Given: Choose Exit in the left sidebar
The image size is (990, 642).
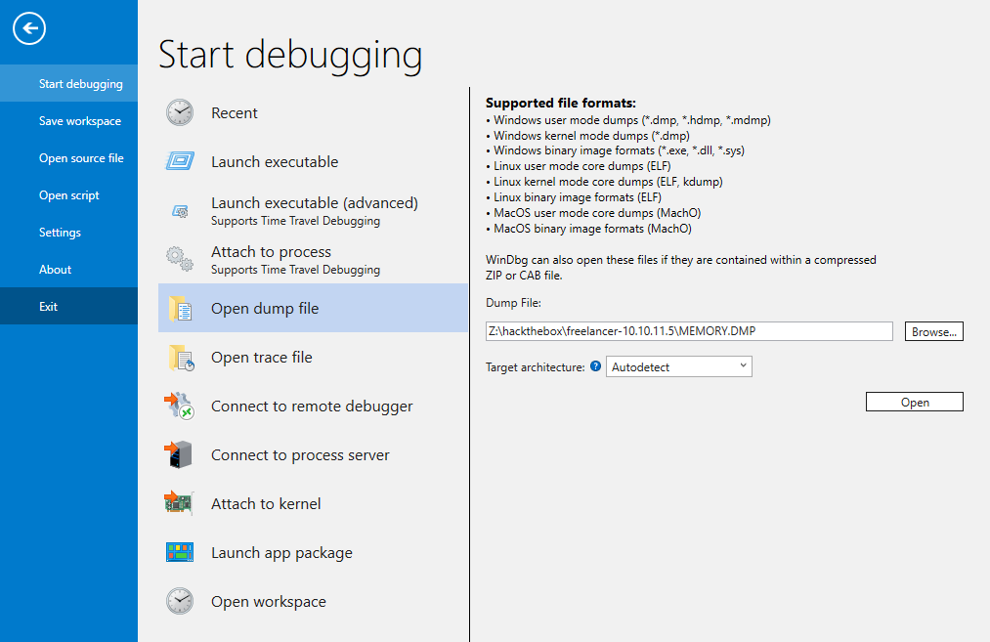Looking at the screenshot, I should pyautogui.click(x=49, y=307).
